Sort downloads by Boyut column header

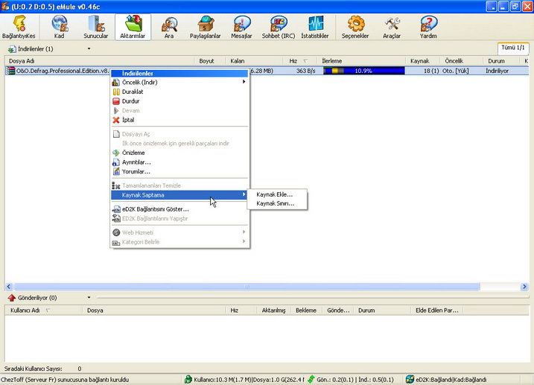(210, 61)
